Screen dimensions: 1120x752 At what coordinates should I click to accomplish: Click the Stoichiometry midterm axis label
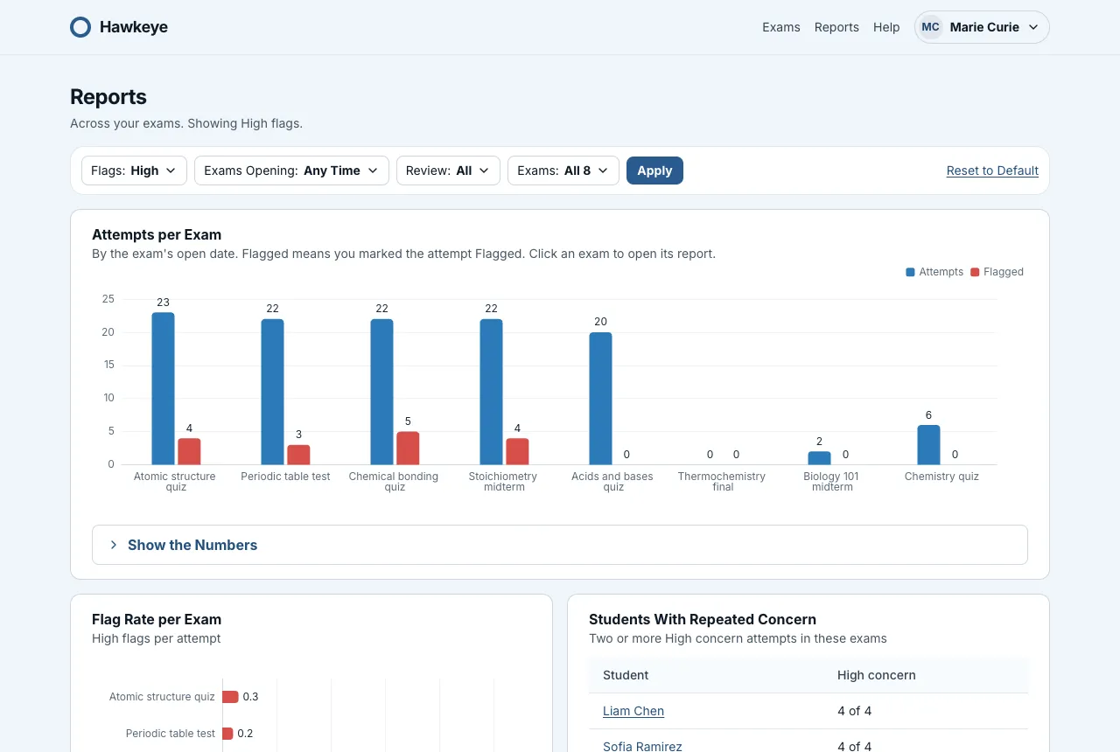503,482
